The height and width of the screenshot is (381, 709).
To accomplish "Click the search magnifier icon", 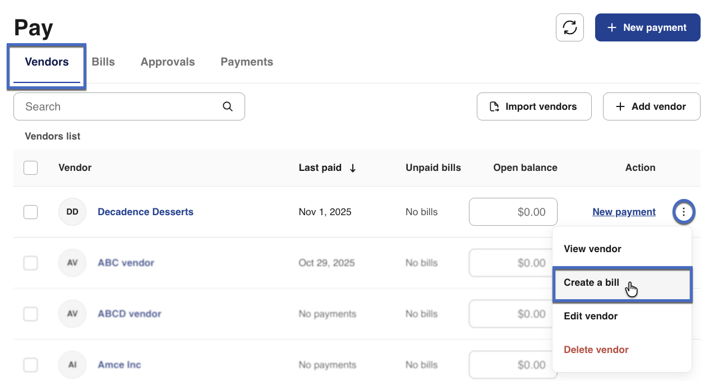I will (x=227, y=106).
